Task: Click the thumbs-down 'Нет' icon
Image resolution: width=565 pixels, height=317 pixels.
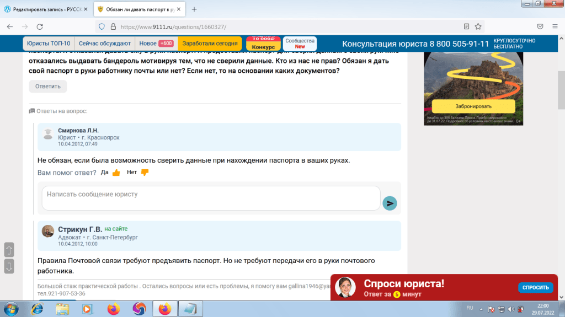Action: [x=145, y=173]
